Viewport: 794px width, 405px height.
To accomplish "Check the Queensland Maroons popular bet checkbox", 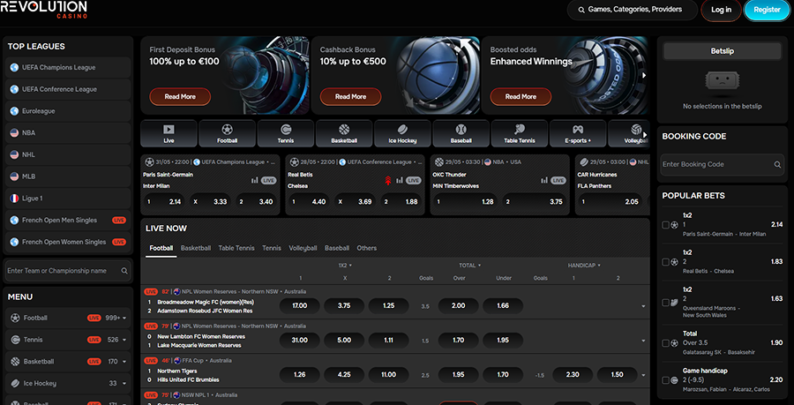I will pos(665,303).
